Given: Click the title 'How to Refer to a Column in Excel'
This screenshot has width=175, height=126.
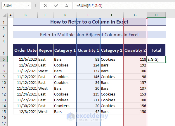Looking at the screenshot, I should coord(89,22).
